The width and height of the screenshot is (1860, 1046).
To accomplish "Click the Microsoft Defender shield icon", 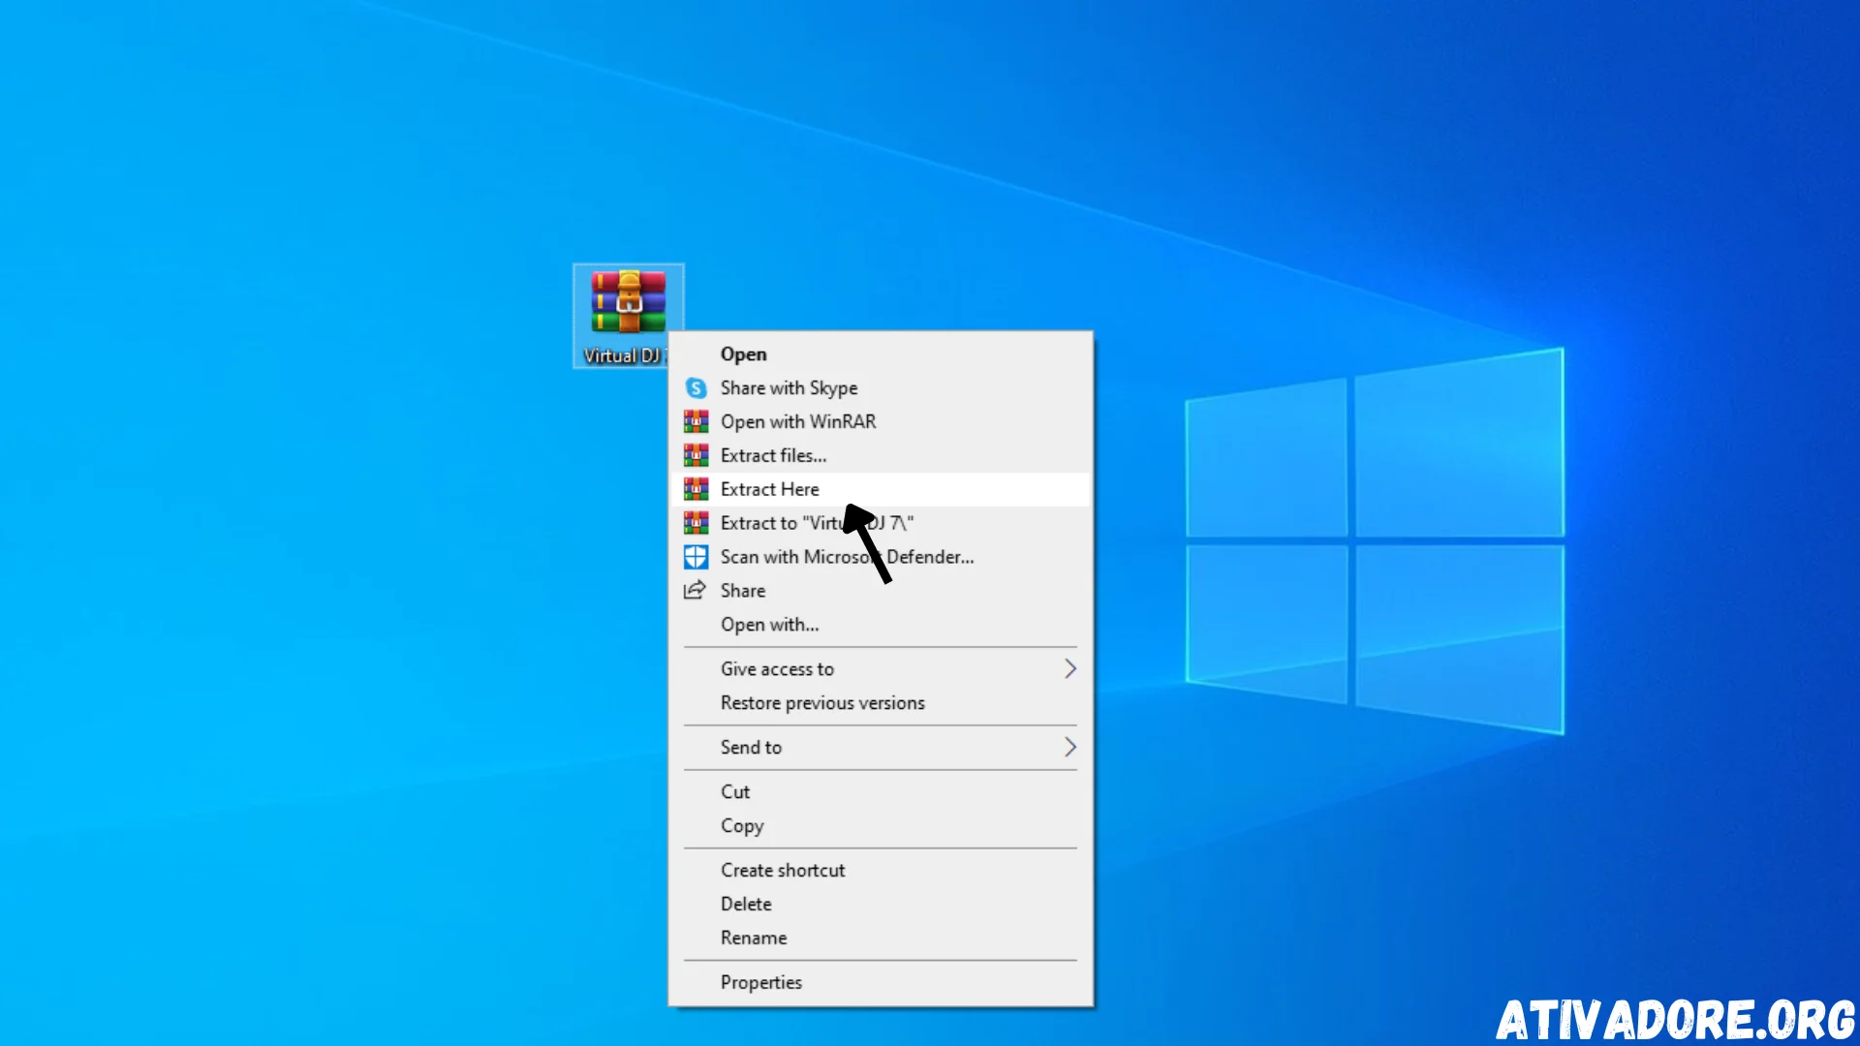I will click(696, 557).
